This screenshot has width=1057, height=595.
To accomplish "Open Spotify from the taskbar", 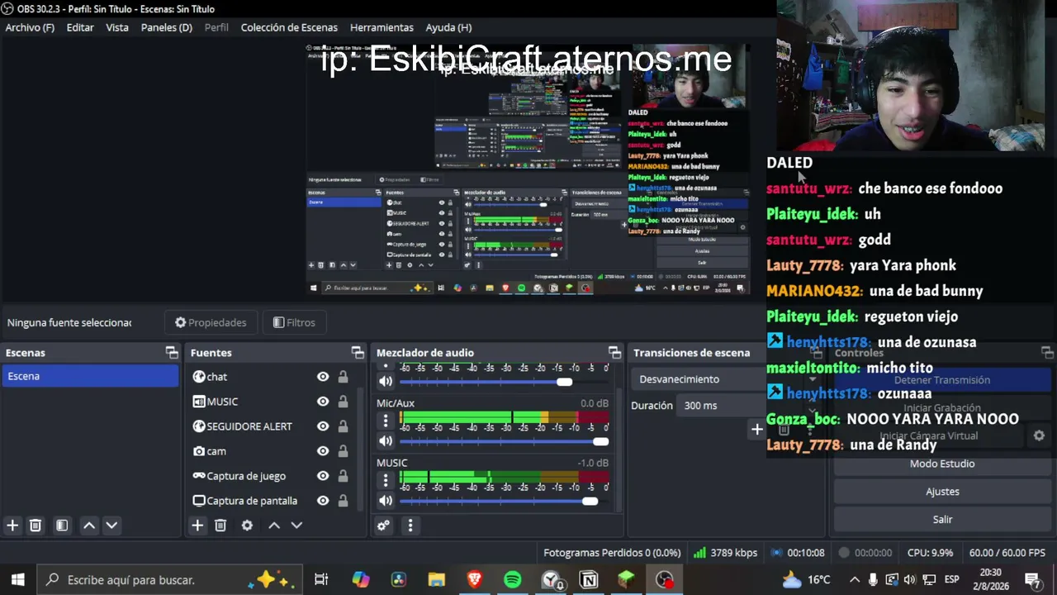I will [513, 580].
